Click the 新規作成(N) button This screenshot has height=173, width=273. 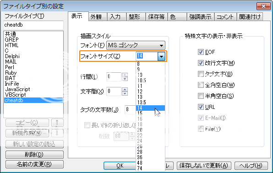point(27,133)
